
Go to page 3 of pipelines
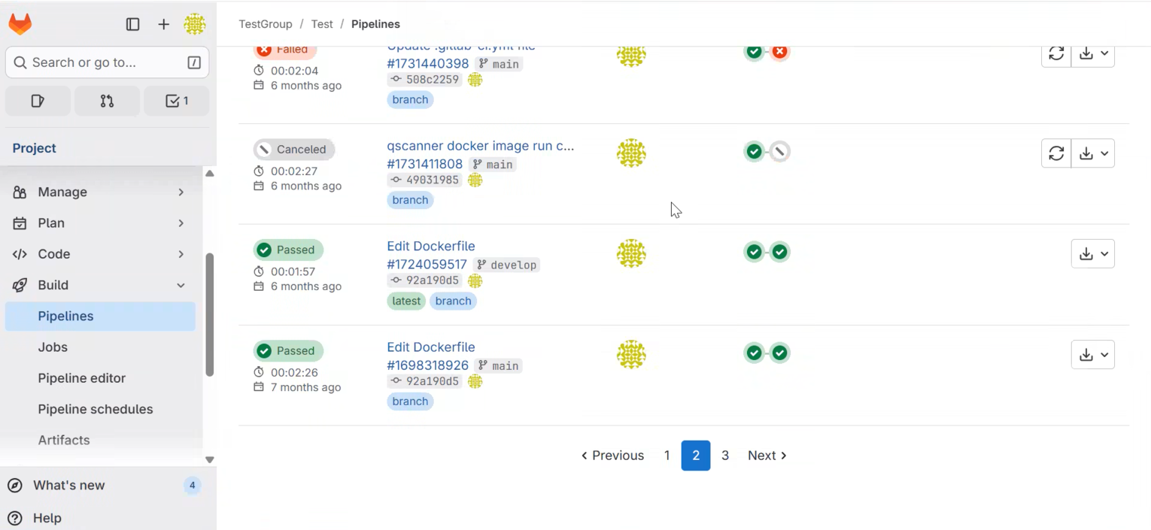[725, 456]
